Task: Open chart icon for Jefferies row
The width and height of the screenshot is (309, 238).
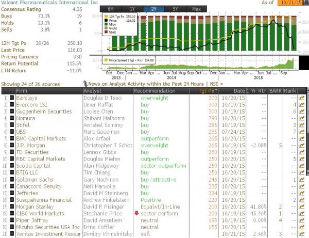Action: point(301,193)
